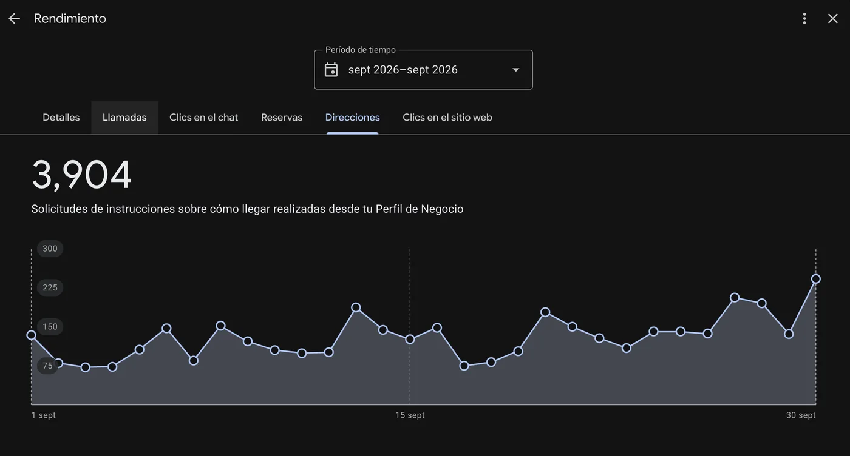This screenshot has width=850, height=456.
Task: Select the 30 sept data point
Action: [x=816, y=279]
